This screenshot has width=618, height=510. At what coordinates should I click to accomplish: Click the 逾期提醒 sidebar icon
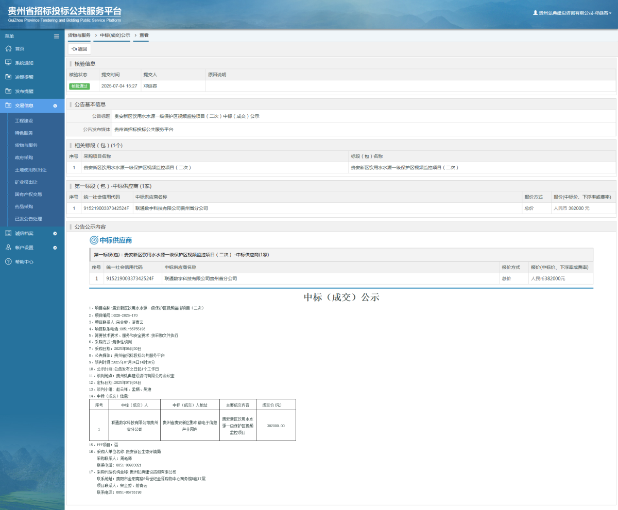(8, 77)
